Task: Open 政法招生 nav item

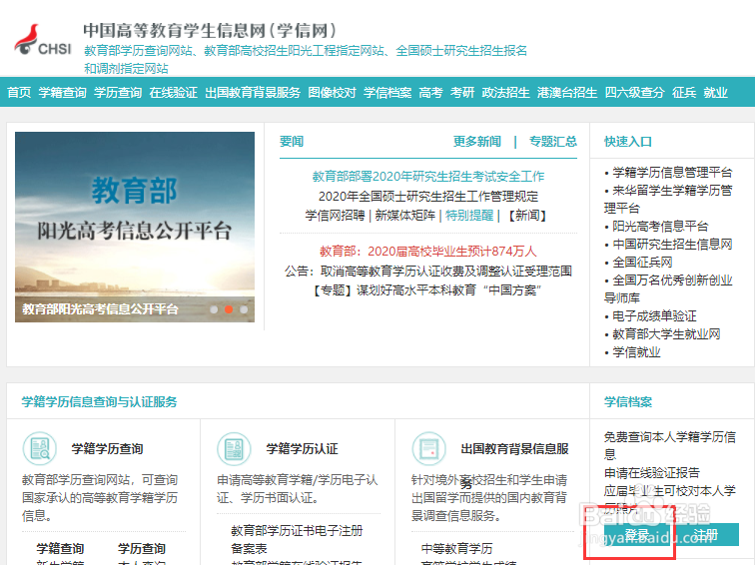Action: pyautogui.click(x=505, y=93)
